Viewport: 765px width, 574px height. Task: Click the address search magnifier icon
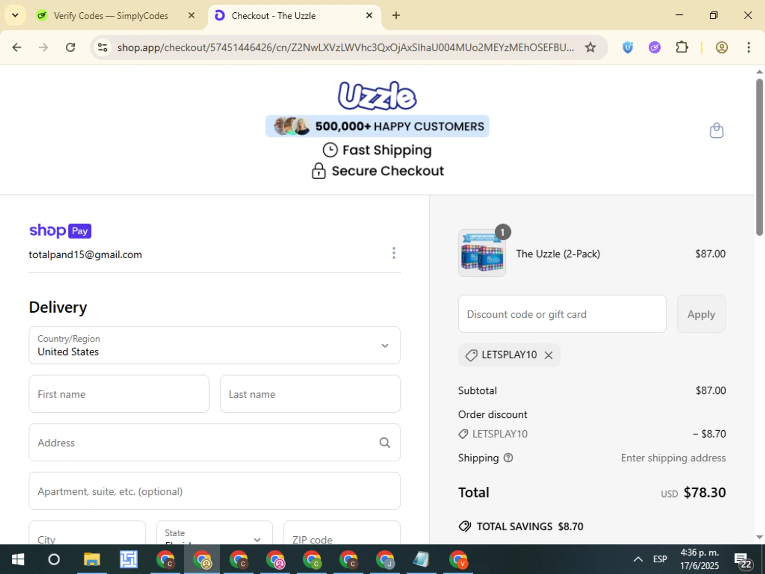385,443
